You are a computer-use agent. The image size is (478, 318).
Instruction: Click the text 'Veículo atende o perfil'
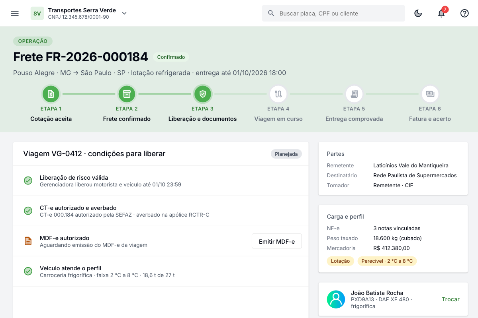point(71,268)
